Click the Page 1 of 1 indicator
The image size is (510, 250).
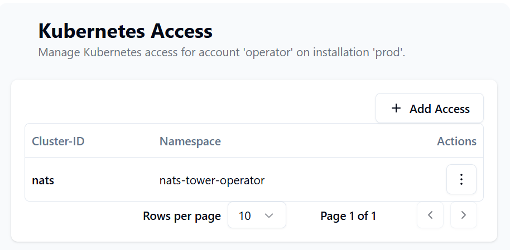pyautogui.click(x=348, y=216)
